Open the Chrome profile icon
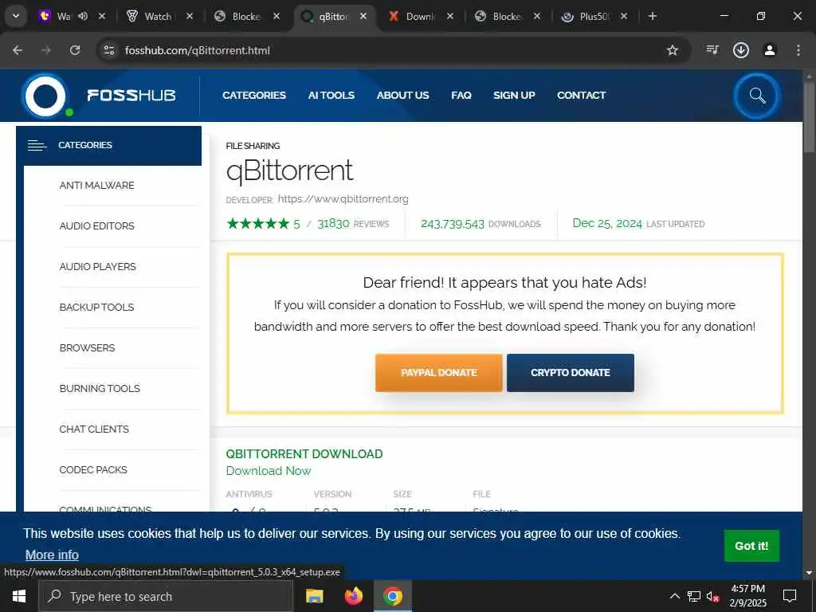Viewport: 816px width, 612px height. pos(770,50)
